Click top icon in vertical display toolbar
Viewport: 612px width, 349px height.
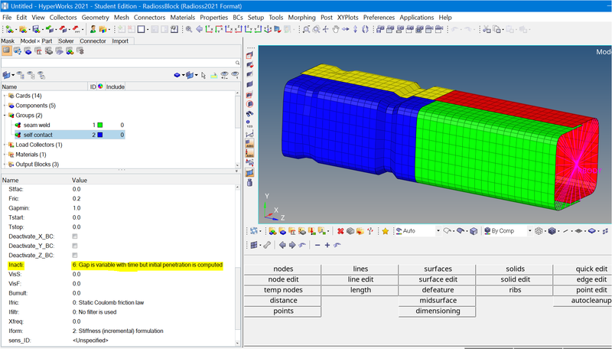[250, 55]
